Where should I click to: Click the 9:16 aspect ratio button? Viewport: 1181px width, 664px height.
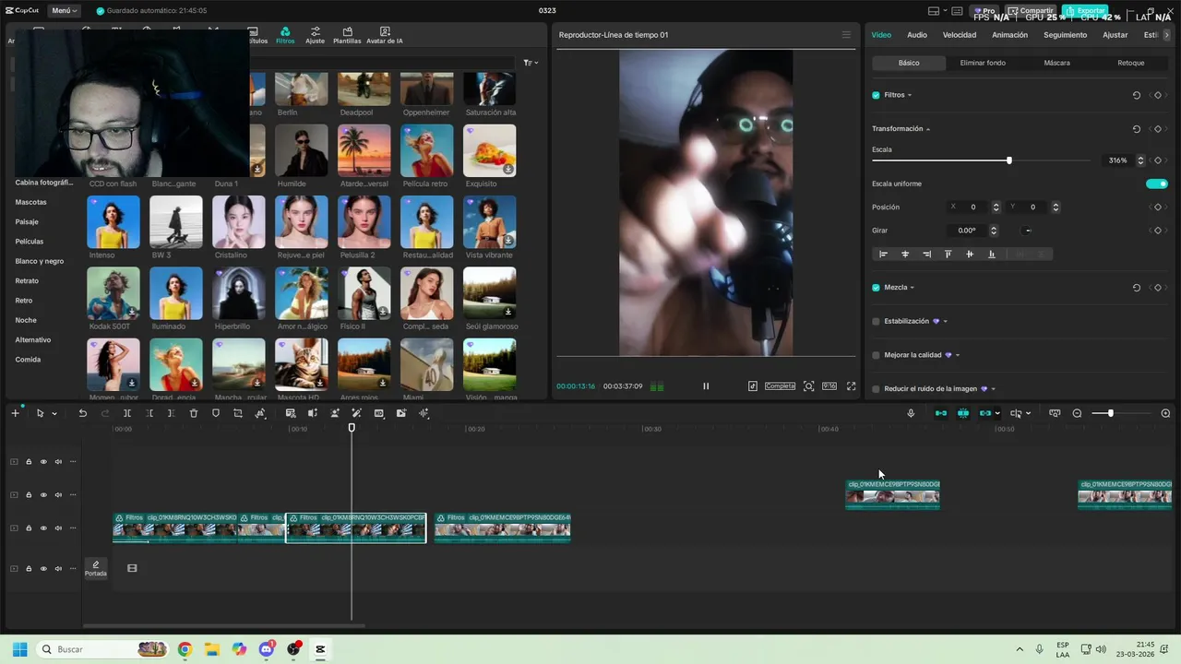[829, 386]
